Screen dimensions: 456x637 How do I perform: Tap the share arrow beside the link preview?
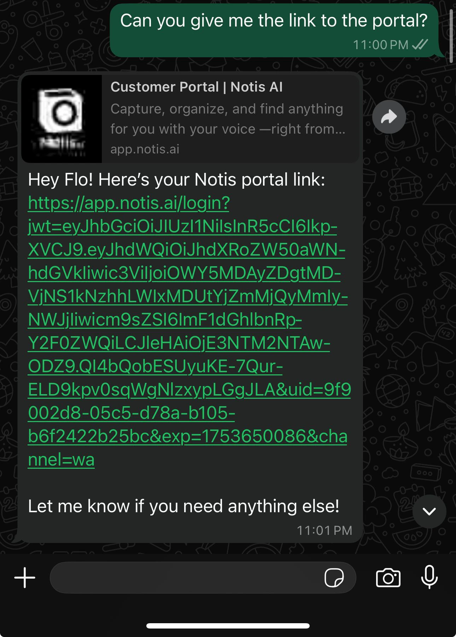(389, 117)
